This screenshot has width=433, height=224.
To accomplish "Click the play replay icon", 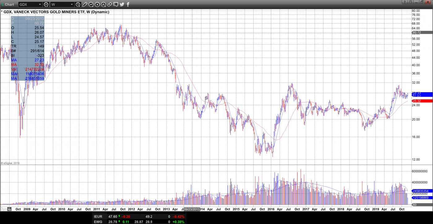I will 97,5.
